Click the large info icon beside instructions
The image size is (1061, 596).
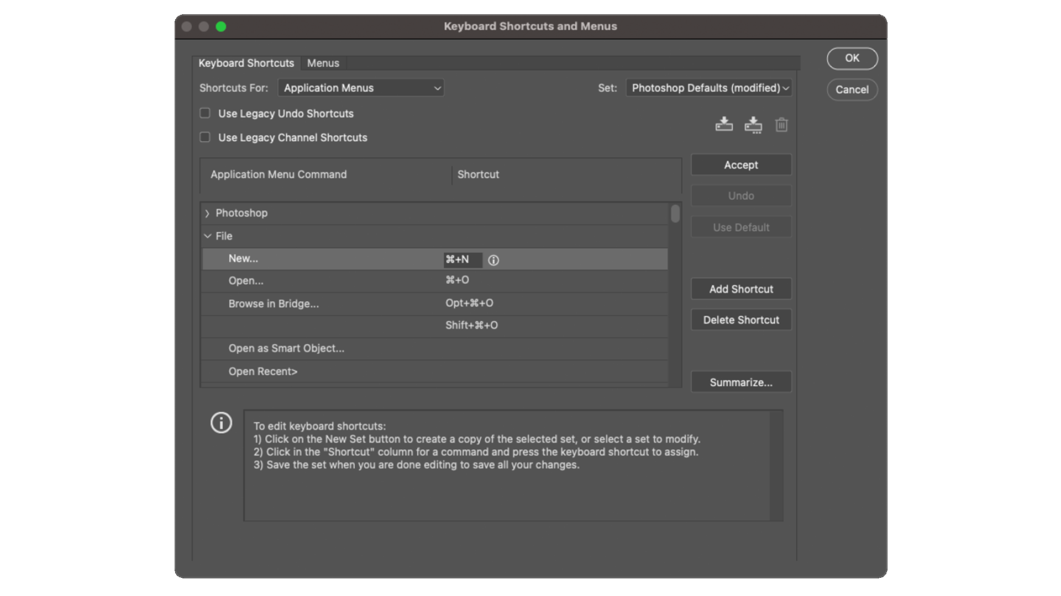pyautogui.click(x=221, y=423)
